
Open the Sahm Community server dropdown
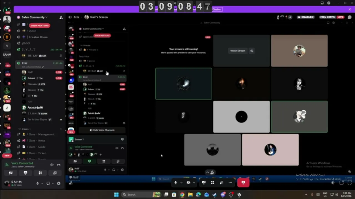point(34,17)
